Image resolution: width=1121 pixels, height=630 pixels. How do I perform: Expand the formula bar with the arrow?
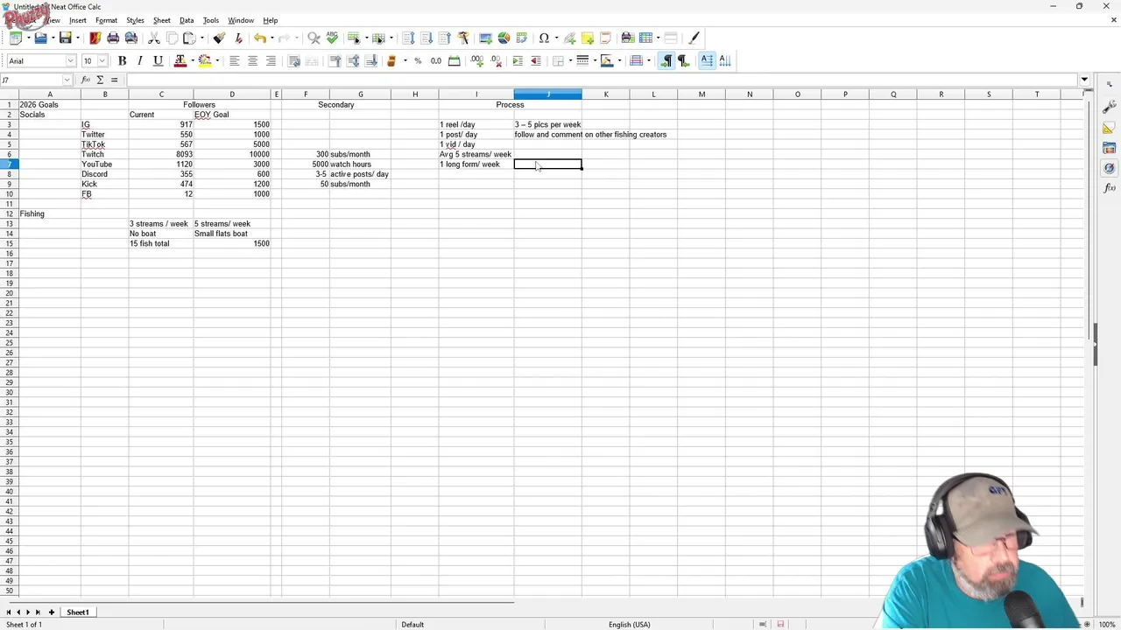click(x=1084, y=80)
